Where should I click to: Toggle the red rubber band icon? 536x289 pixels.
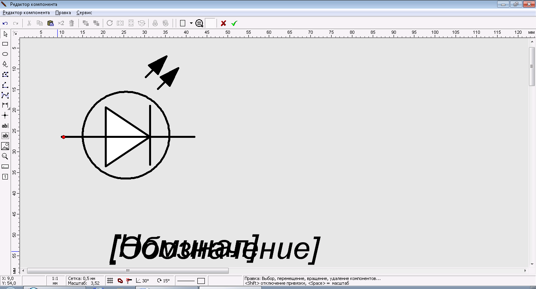[x=120, y=281]
